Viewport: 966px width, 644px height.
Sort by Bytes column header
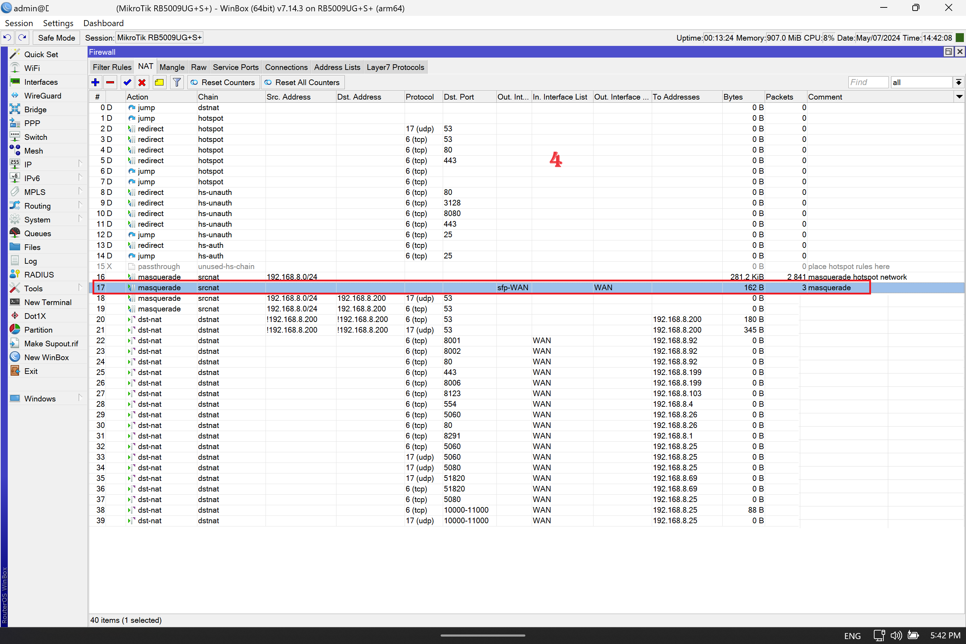click(x=743, y=96)
